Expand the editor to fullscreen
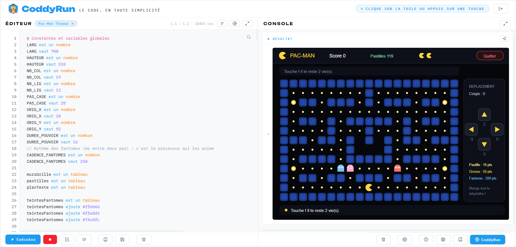The width and height of the screenshot is (516, 247). pyautogui.click(x=247, y=23)
